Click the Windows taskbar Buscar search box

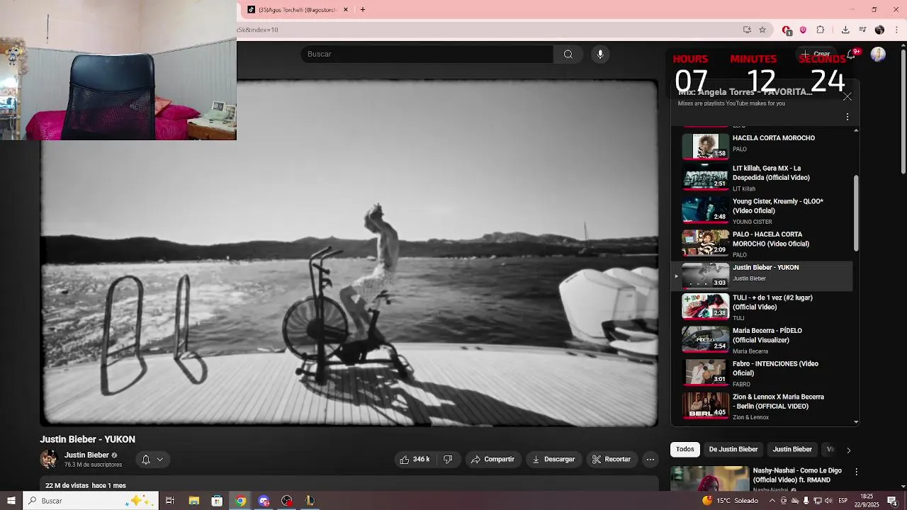90,501
